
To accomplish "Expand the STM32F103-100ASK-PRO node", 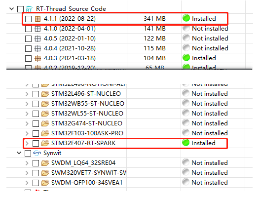I will click(x=27, y=133).
